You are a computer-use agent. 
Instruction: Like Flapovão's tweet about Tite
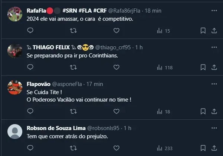(x=116, y=111)
